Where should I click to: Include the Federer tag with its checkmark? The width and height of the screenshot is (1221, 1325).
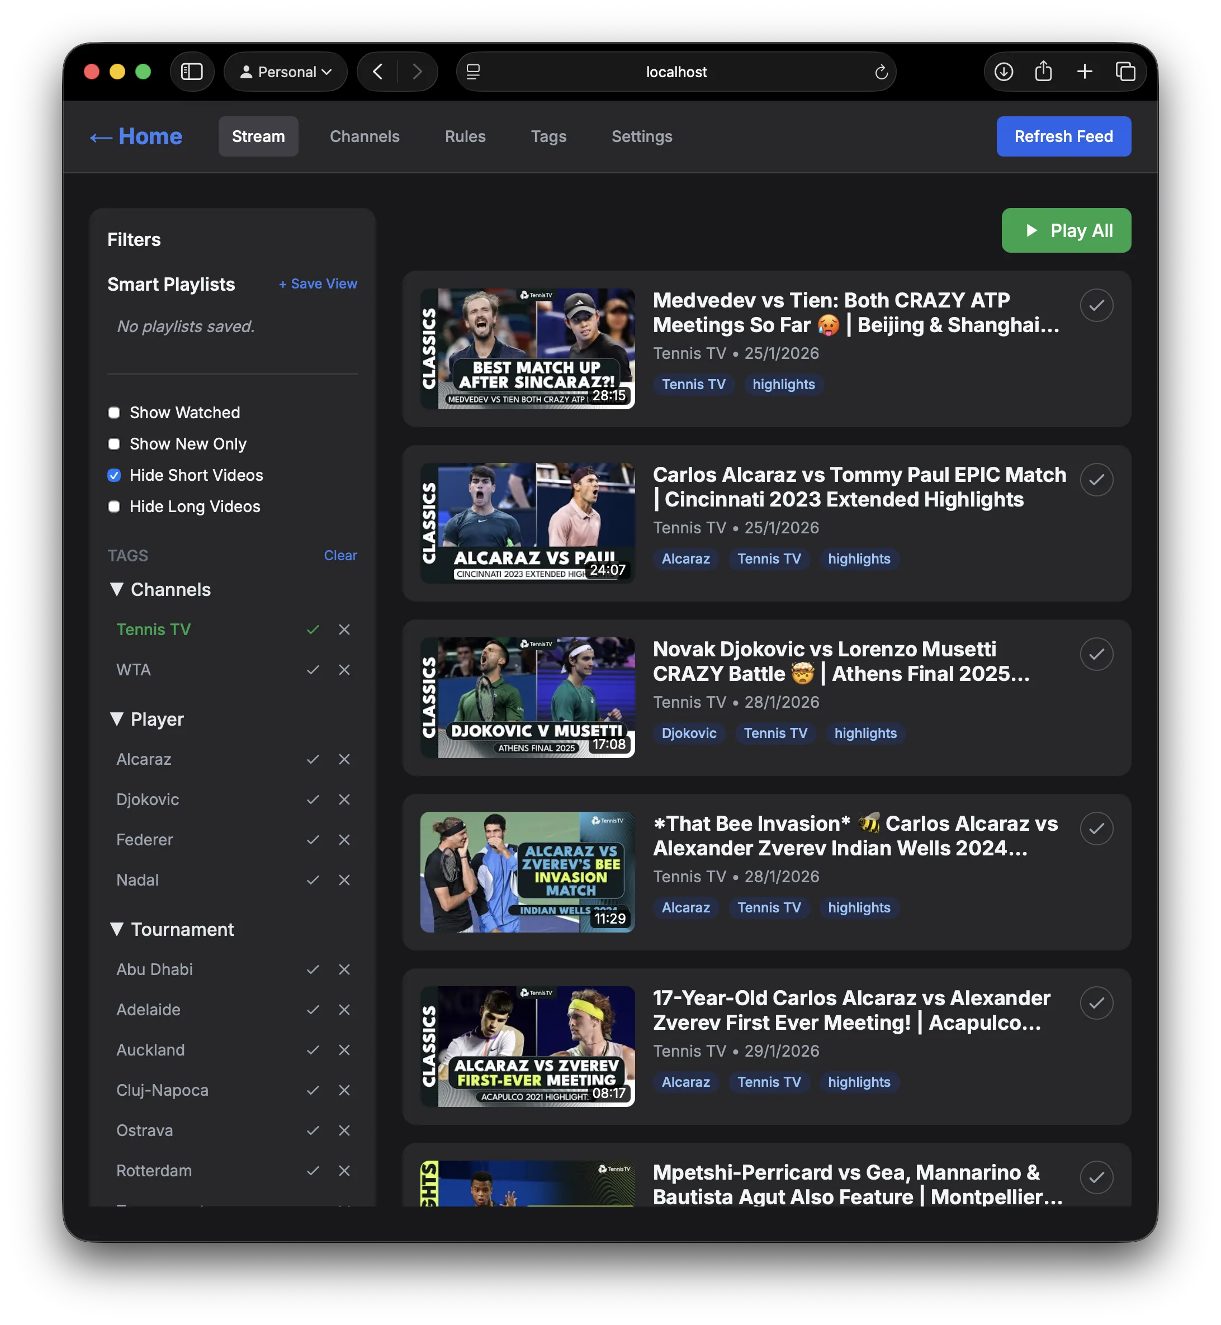(313, 840)
